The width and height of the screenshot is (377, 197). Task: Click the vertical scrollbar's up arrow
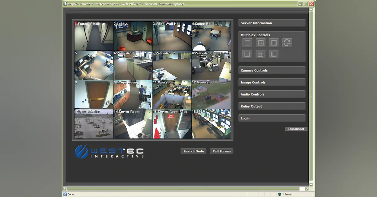click(x=311, y=10)
